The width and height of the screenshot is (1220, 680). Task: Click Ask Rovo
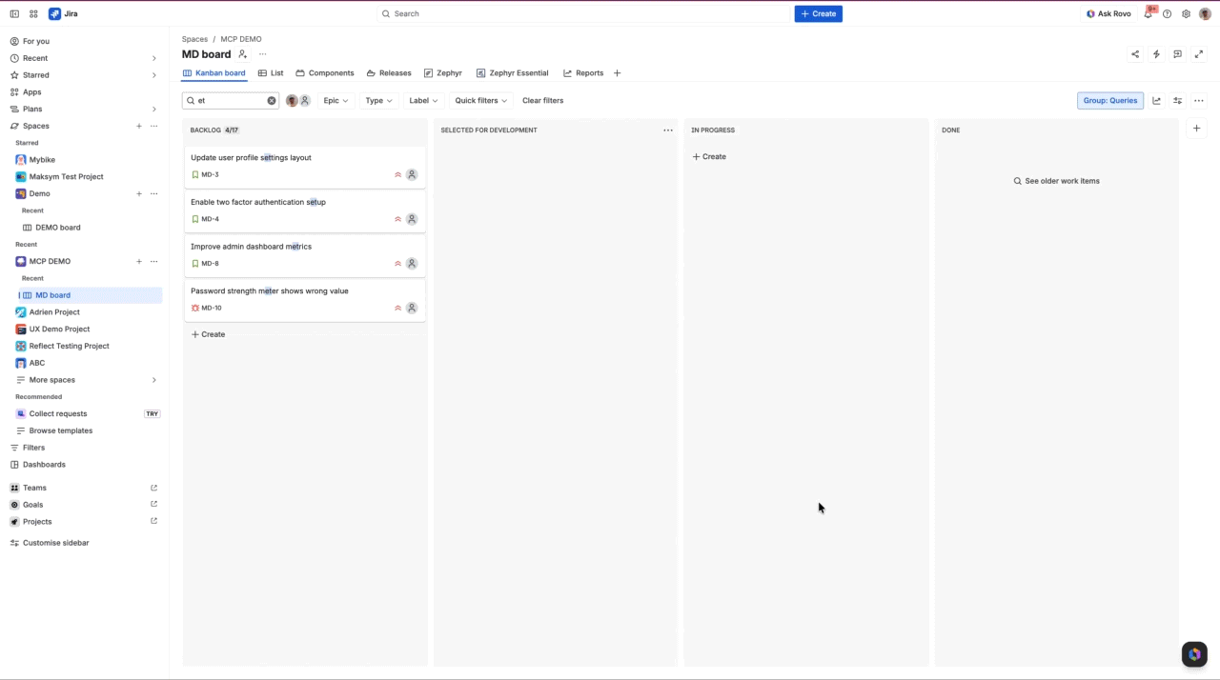(1108, 14)
